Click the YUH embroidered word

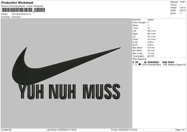31,92
